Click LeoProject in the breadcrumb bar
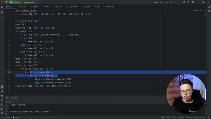The image size is (211, 119). (x=6, y=117)
